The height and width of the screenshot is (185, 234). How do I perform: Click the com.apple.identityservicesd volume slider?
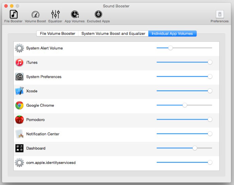click(x=185, y=163)
